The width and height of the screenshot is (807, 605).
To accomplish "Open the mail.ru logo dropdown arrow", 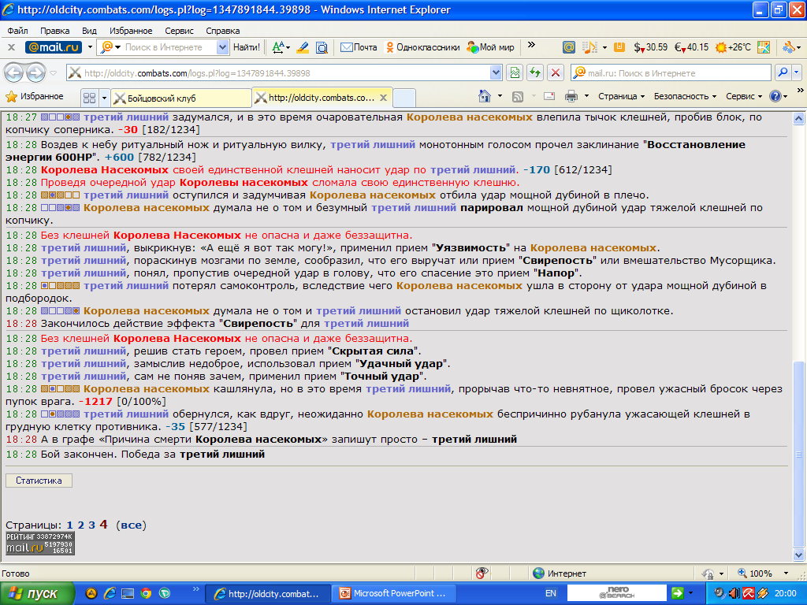I will pyautogui.click(x=90, y=47).
